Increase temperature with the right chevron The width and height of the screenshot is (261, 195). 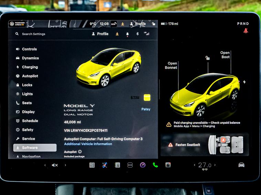point(215,165)
